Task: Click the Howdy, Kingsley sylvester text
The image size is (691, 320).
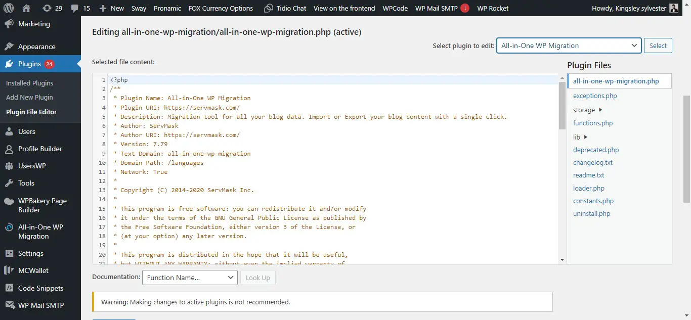Action: [x=629, y=8]
